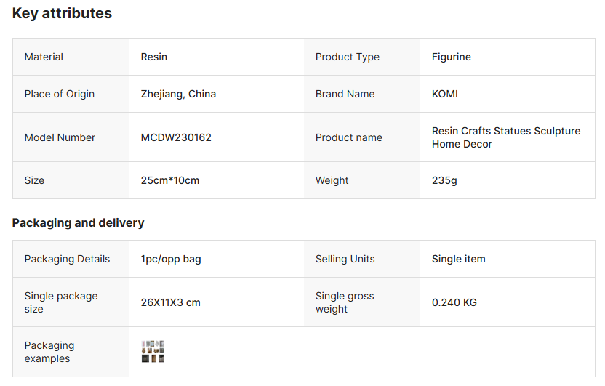Screen dimensions: 605x386
Task: Select the Single item selling units value
Action: pos(459,259)
